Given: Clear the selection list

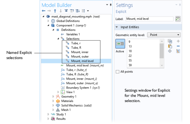Looking at the screenshot, I should pyautogui.click(x=178, y=51).
